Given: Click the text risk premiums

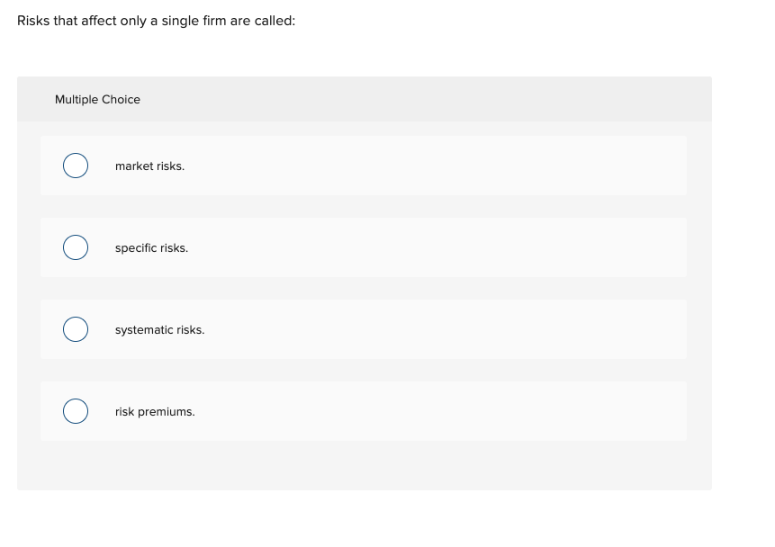Looking at the screenshot, I should [154, 411].
